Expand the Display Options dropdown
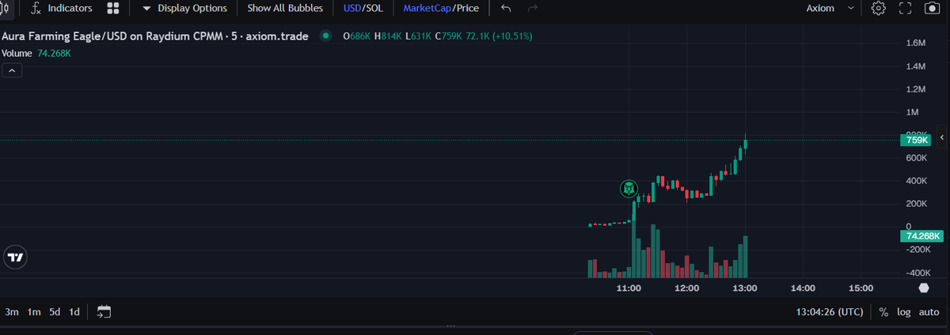The image size is (950, 335). pos(184,8)
